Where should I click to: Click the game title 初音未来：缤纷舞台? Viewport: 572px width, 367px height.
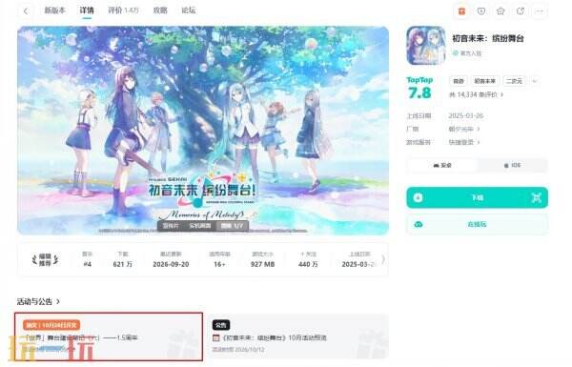coord(488,38)
